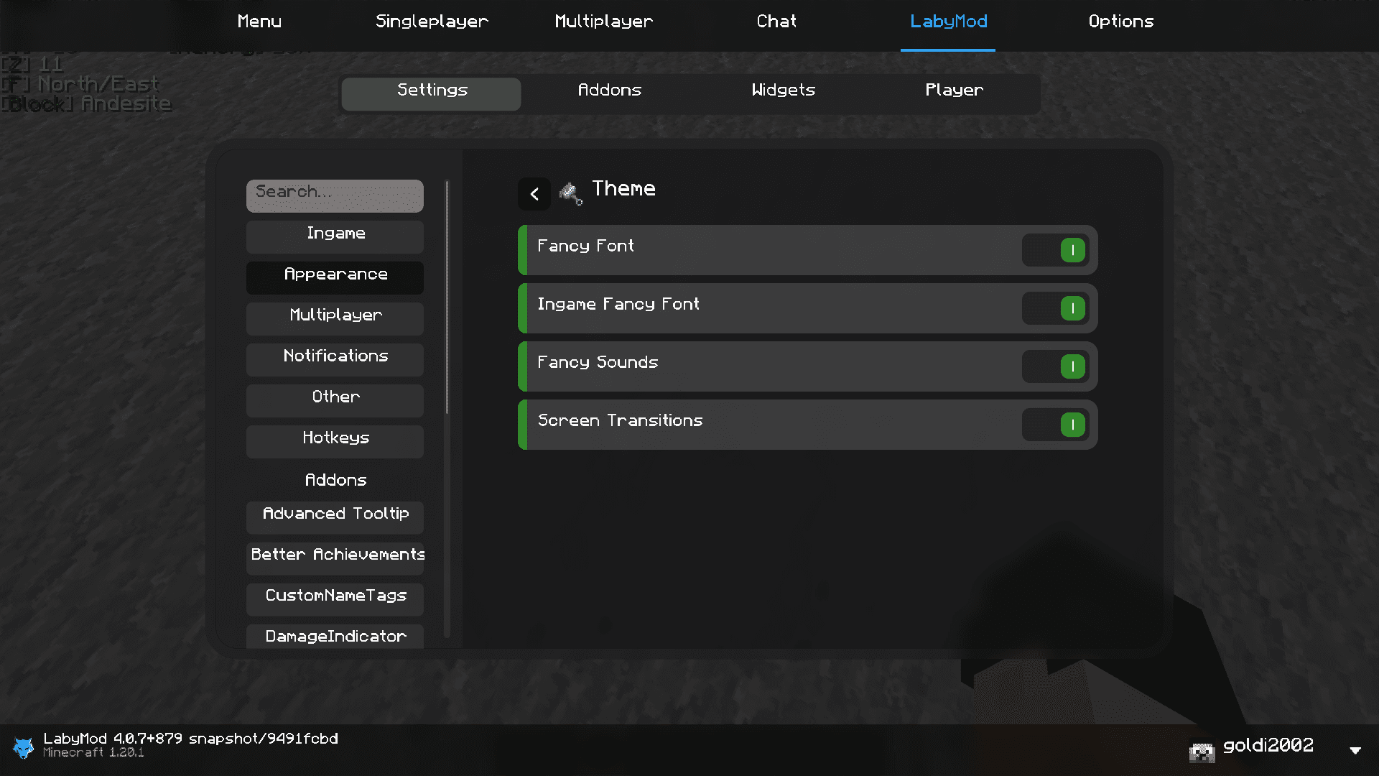Open Better Achievements addon settings

pos(335,558)
